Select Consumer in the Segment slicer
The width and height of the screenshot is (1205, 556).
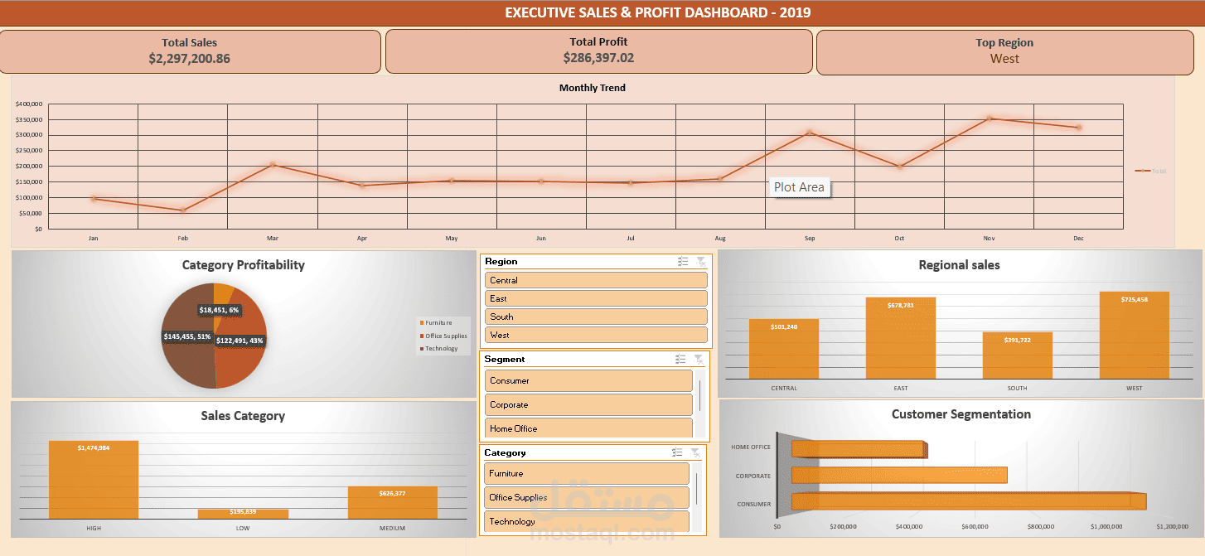tap(588, 380)
